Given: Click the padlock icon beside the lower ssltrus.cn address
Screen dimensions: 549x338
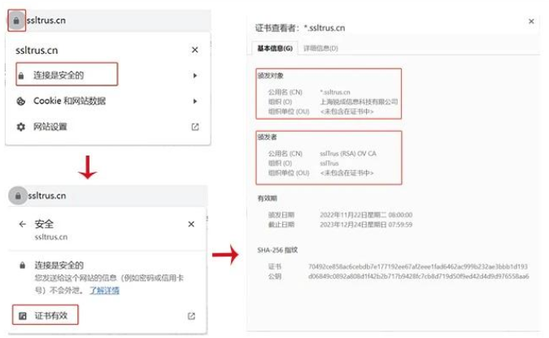Looking at the screenshot, I should [18, 195].
